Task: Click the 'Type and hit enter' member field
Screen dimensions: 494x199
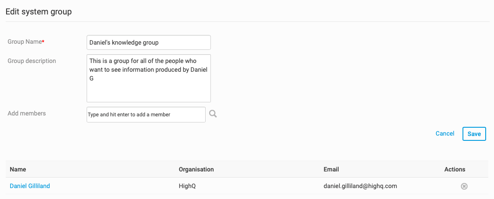Action: (146, 115)
